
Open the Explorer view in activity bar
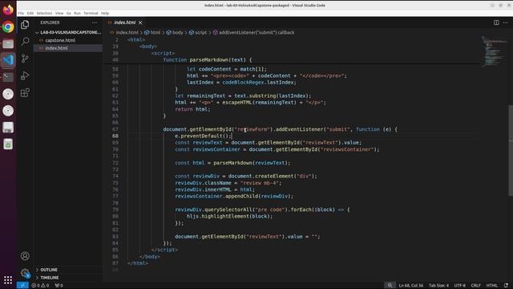click(x=25, y=25)
